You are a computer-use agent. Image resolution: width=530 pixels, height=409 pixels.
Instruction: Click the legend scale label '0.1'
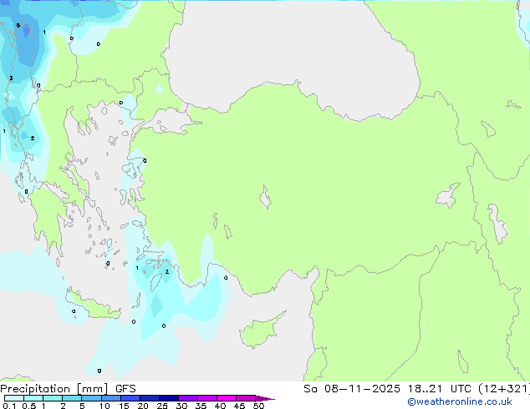click(x=9, y=406)
